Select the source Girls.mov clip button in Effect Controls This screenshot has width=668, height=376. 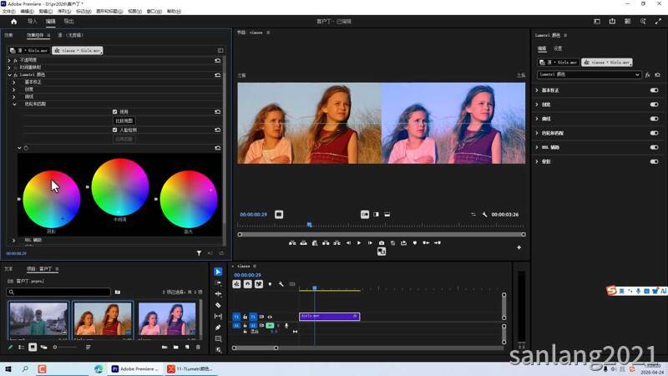29,50
